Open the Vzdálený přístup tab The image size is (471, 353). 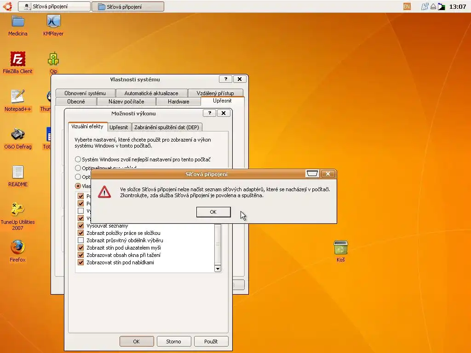(215, 93)
